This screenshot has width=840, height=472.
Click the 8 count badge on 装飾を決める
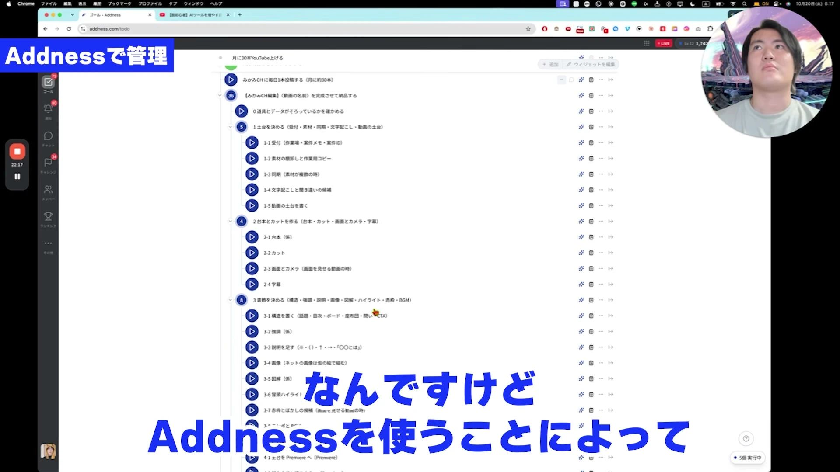[x=241, y=300]
